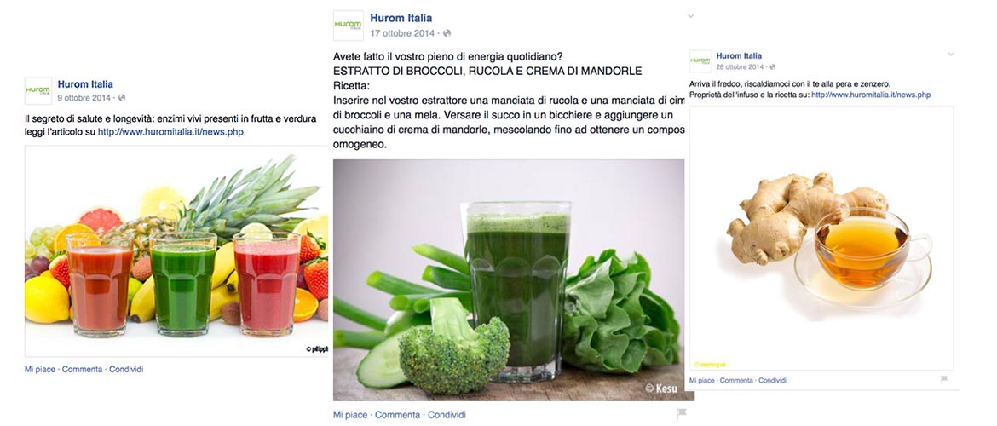Open the ginger root and tea photo
Image resolution: width=997 pixels, height=426 pixels.
point(821,239)
